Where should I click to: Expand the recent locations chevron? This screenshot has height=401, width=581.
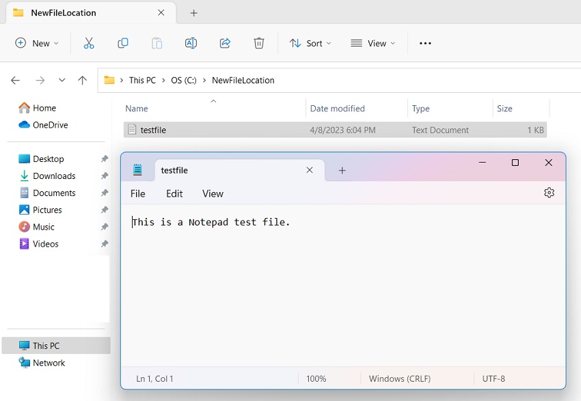[x=62, y=80]
